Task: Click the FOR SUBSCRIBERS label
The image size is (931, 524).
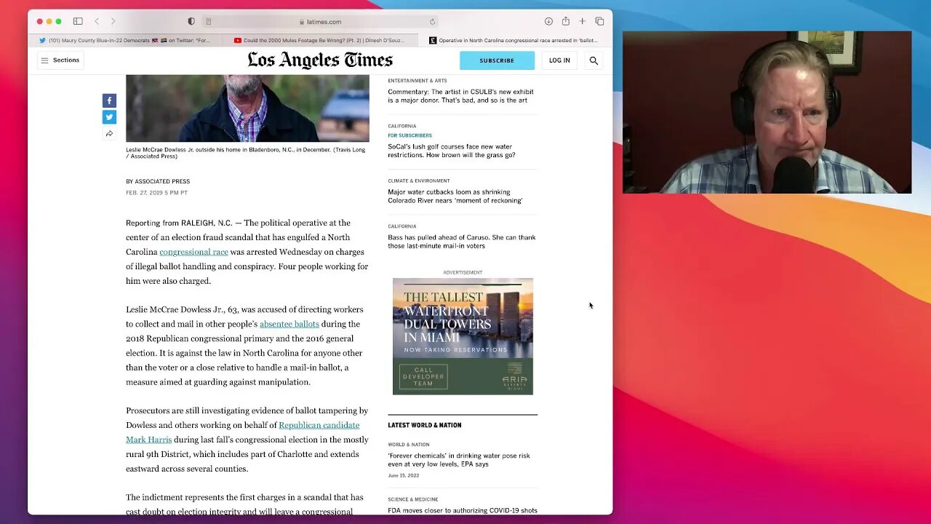Action: [x=410, y=135]
